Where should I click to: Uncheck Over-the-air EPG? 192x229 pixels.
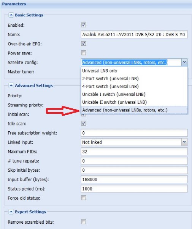tap(84, 44)
